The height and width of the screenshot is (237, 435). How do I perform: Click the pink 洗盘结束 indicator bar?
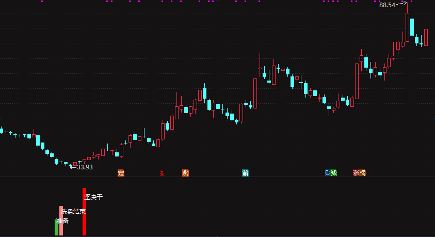(x=61, y=220)
